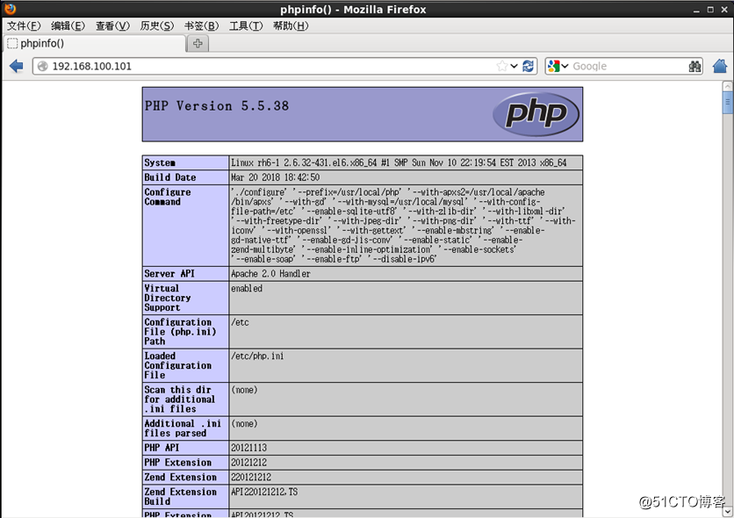The width and height of the screenshot is (734, 518).
Task: Minimize the Firefox window
Action: (696, 10)
